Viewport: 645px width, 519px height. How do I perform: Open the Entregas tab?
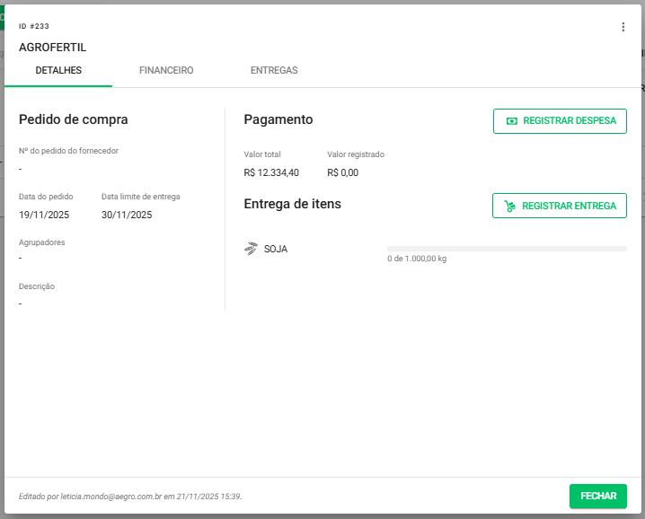274,70
